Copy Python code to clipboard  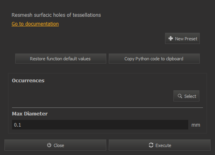pyautogui.click(x=154, y=58)
